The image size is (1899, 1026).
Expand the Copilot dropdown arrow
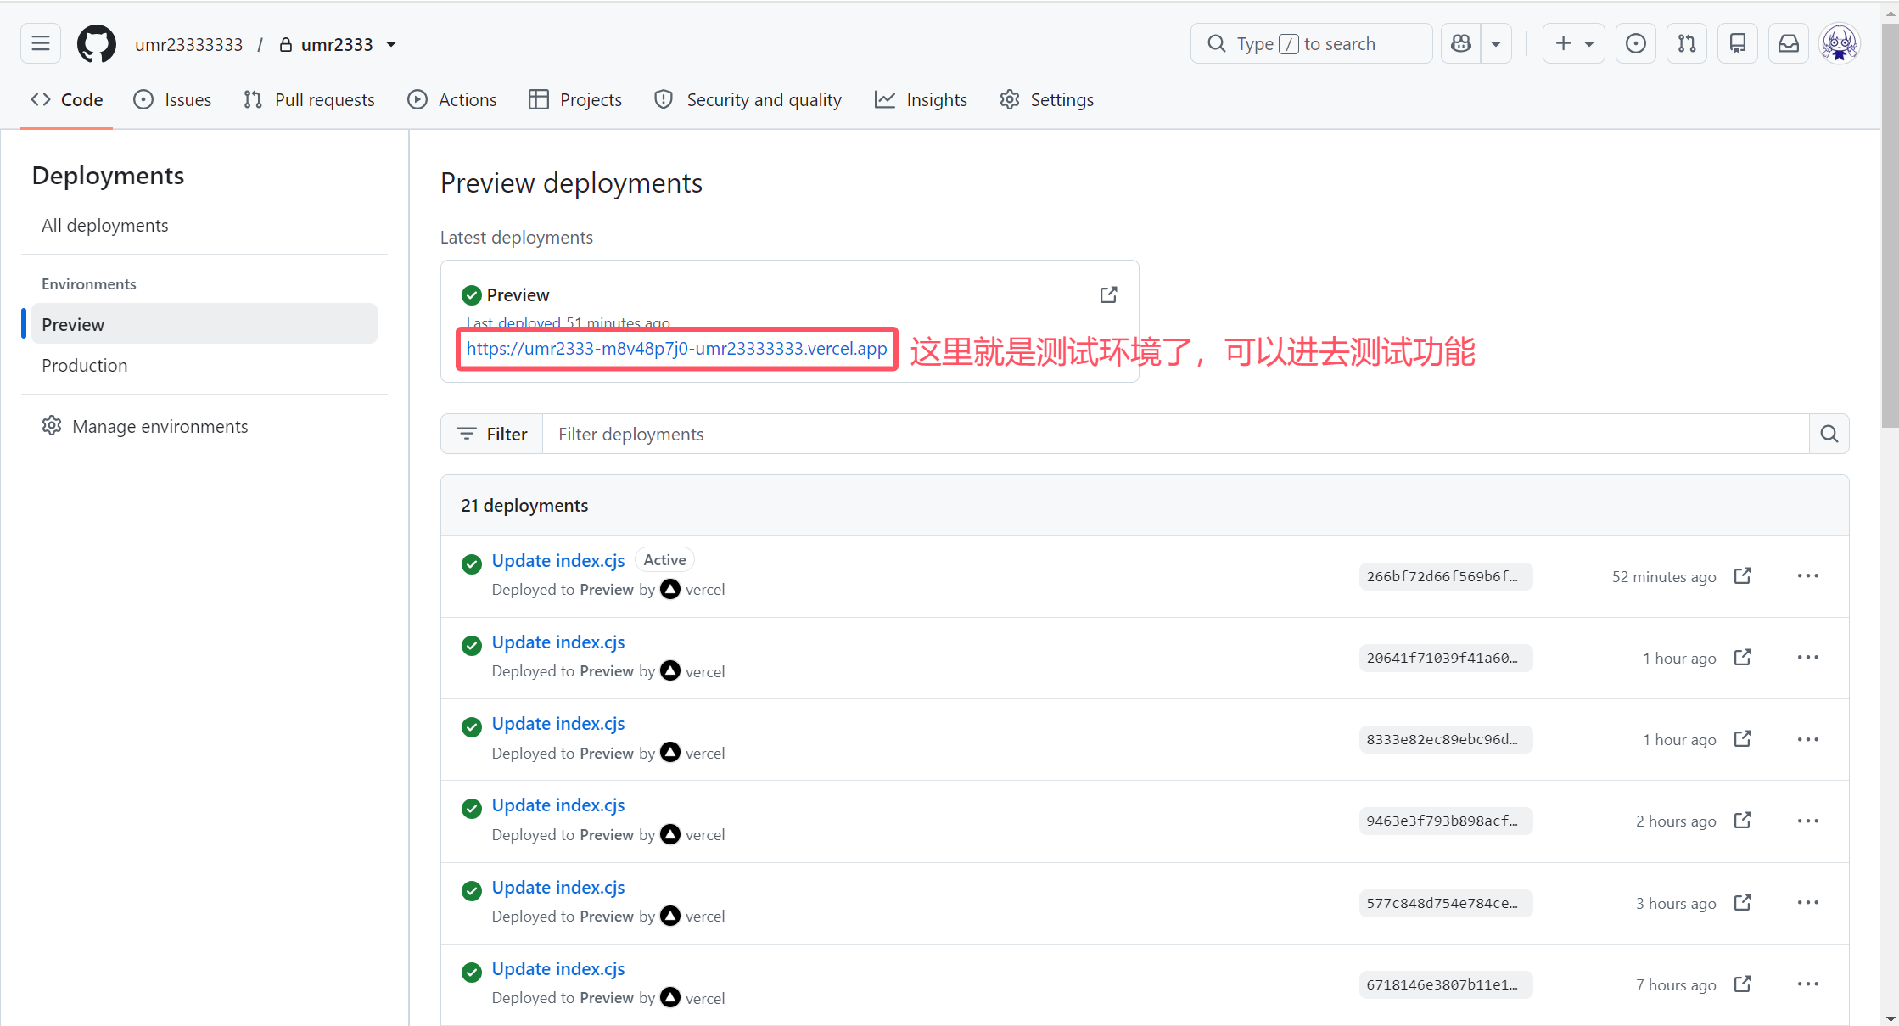tap(1496, 43)
